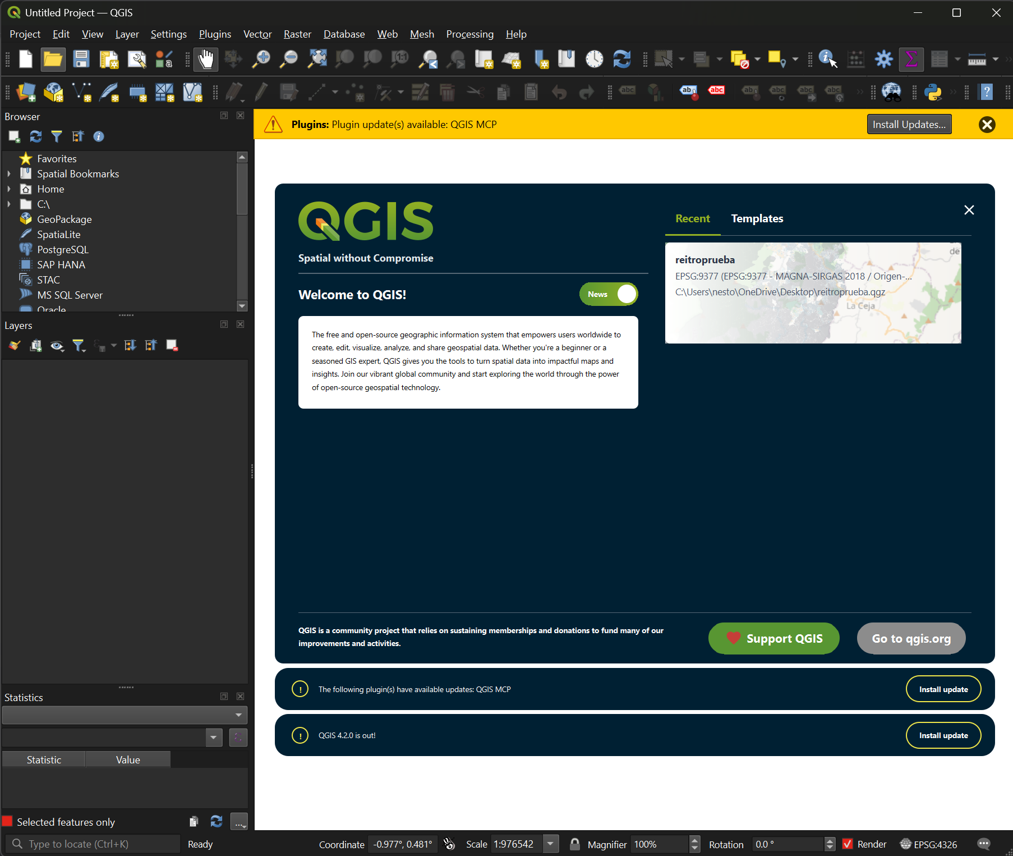
Task: Open the Python Console icon
Action: coord(933,92)
